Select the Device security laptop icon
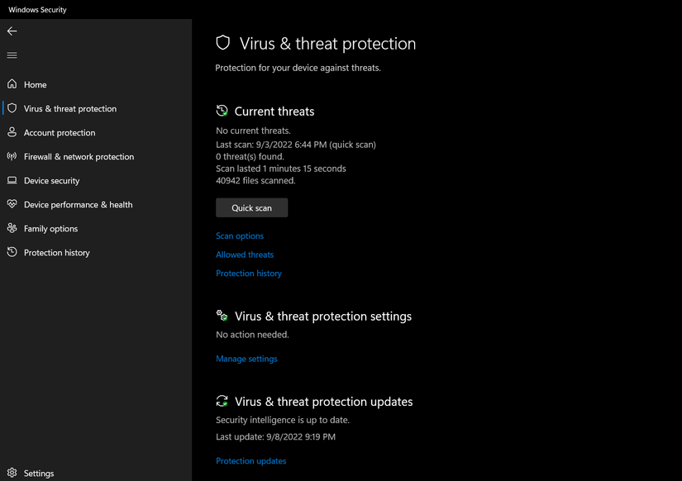 coord(12,180)
